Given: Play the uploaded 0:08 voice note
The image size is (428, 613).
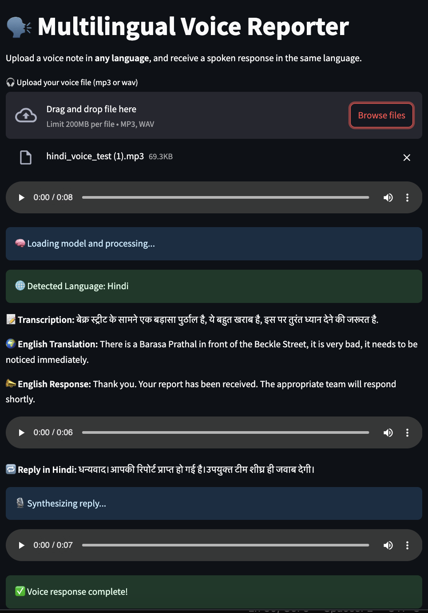Looking at the screenshot, I should coord(21,197).
